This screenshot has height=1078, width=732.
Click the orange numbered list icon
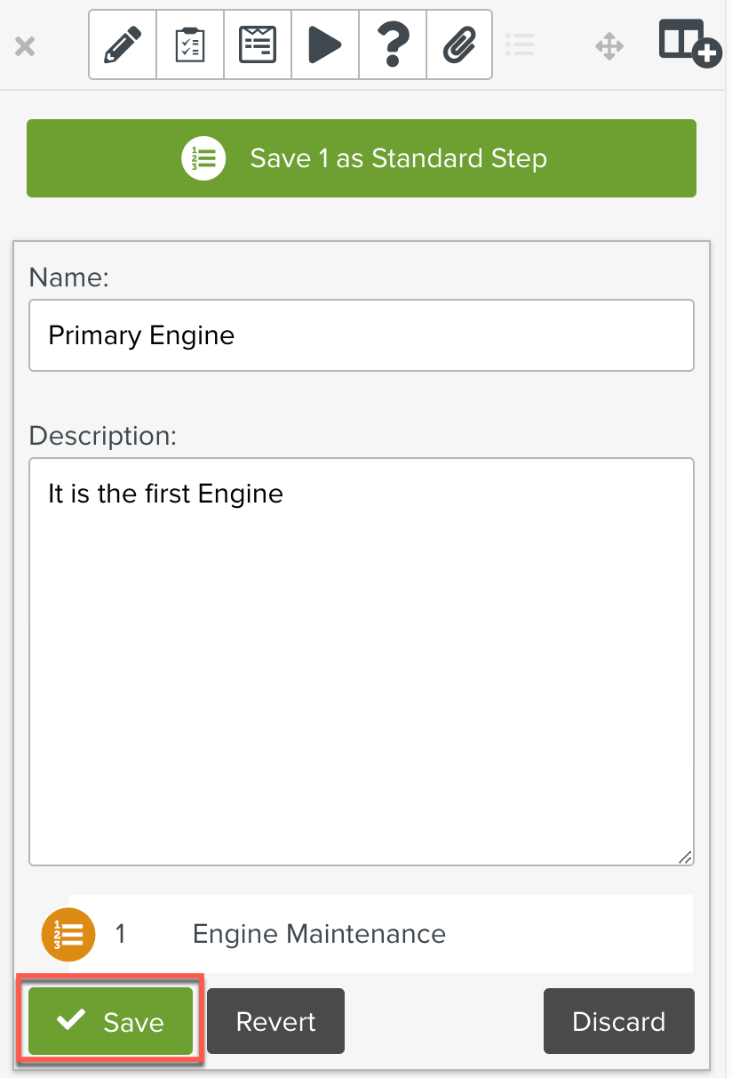pyautogui.click(x=68, y=935)
